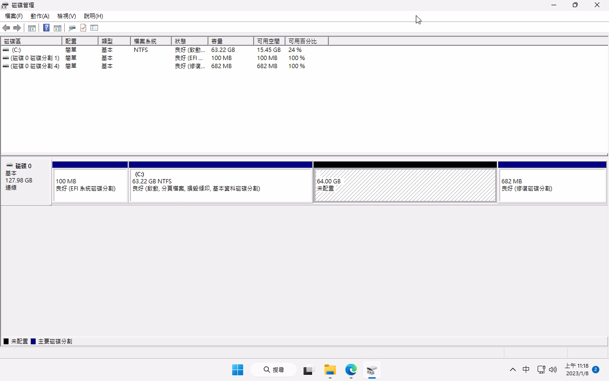The width and height of the screenshot is (609, 381).
Task: Click the NTFS file system cell
Action: click(x=141, y=50)
